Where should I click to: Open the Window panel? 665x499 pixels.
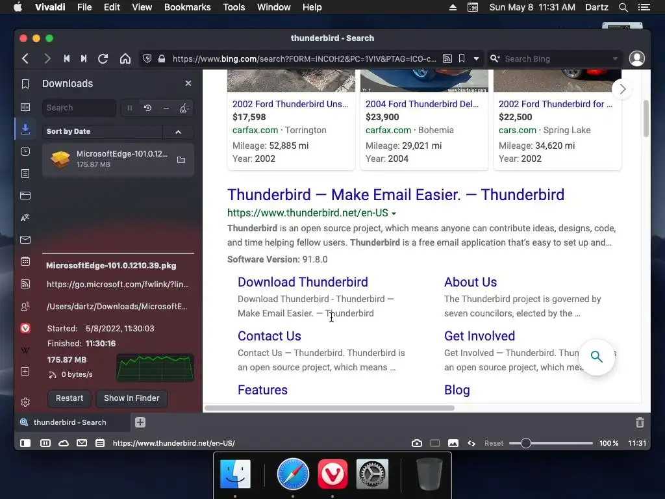25,196
